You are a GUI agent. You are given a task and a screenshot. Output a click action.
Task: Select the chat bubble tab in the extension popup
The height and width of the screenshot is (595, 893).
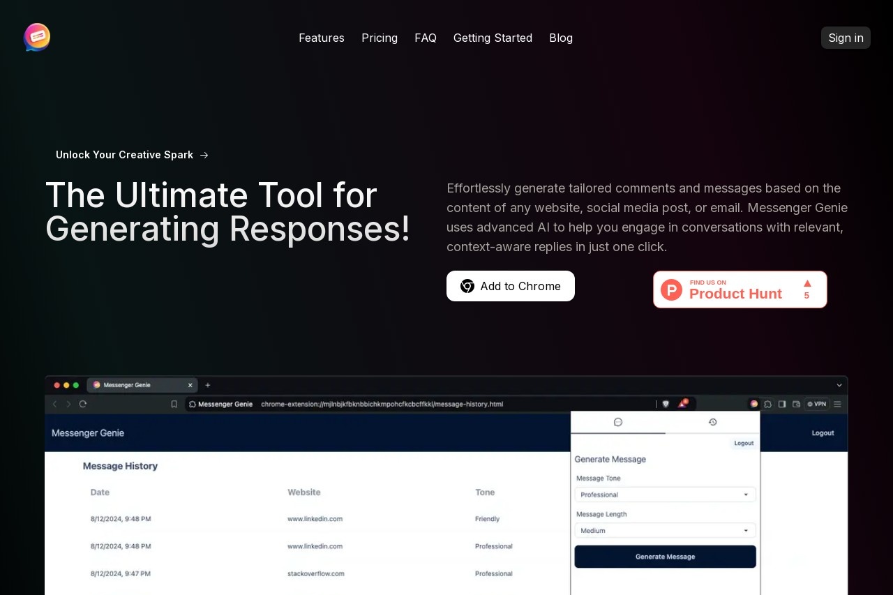tap(618, 422)
